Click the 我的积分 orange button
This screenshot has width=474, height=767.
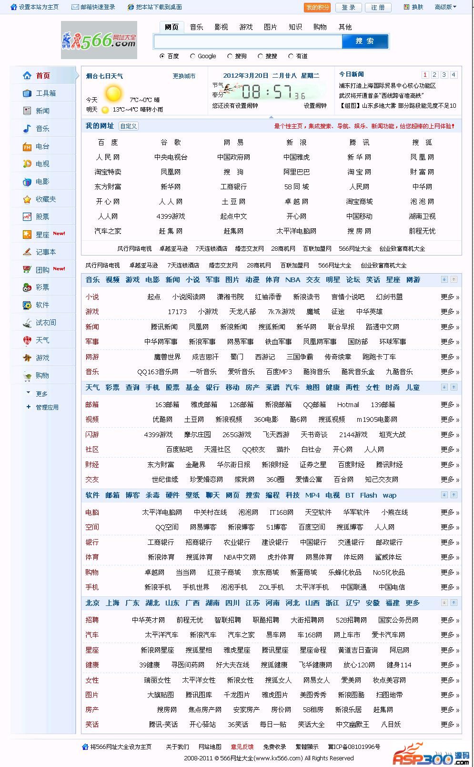point(317,8)
